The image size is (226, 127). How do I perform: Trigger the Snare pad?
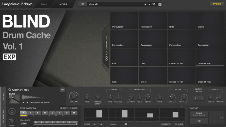click(x=153, y=75)
